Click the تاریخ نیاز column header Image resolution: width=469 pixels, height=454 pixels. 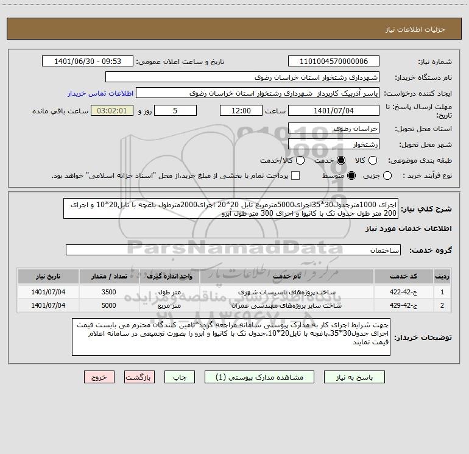point(48,276)
